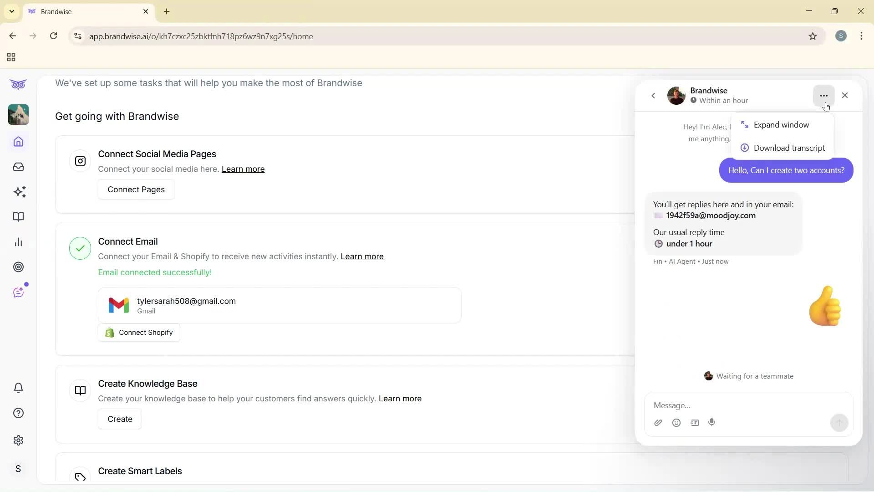Open Brandwise settings gear
The image size is (874, 492).
point(18,440)
